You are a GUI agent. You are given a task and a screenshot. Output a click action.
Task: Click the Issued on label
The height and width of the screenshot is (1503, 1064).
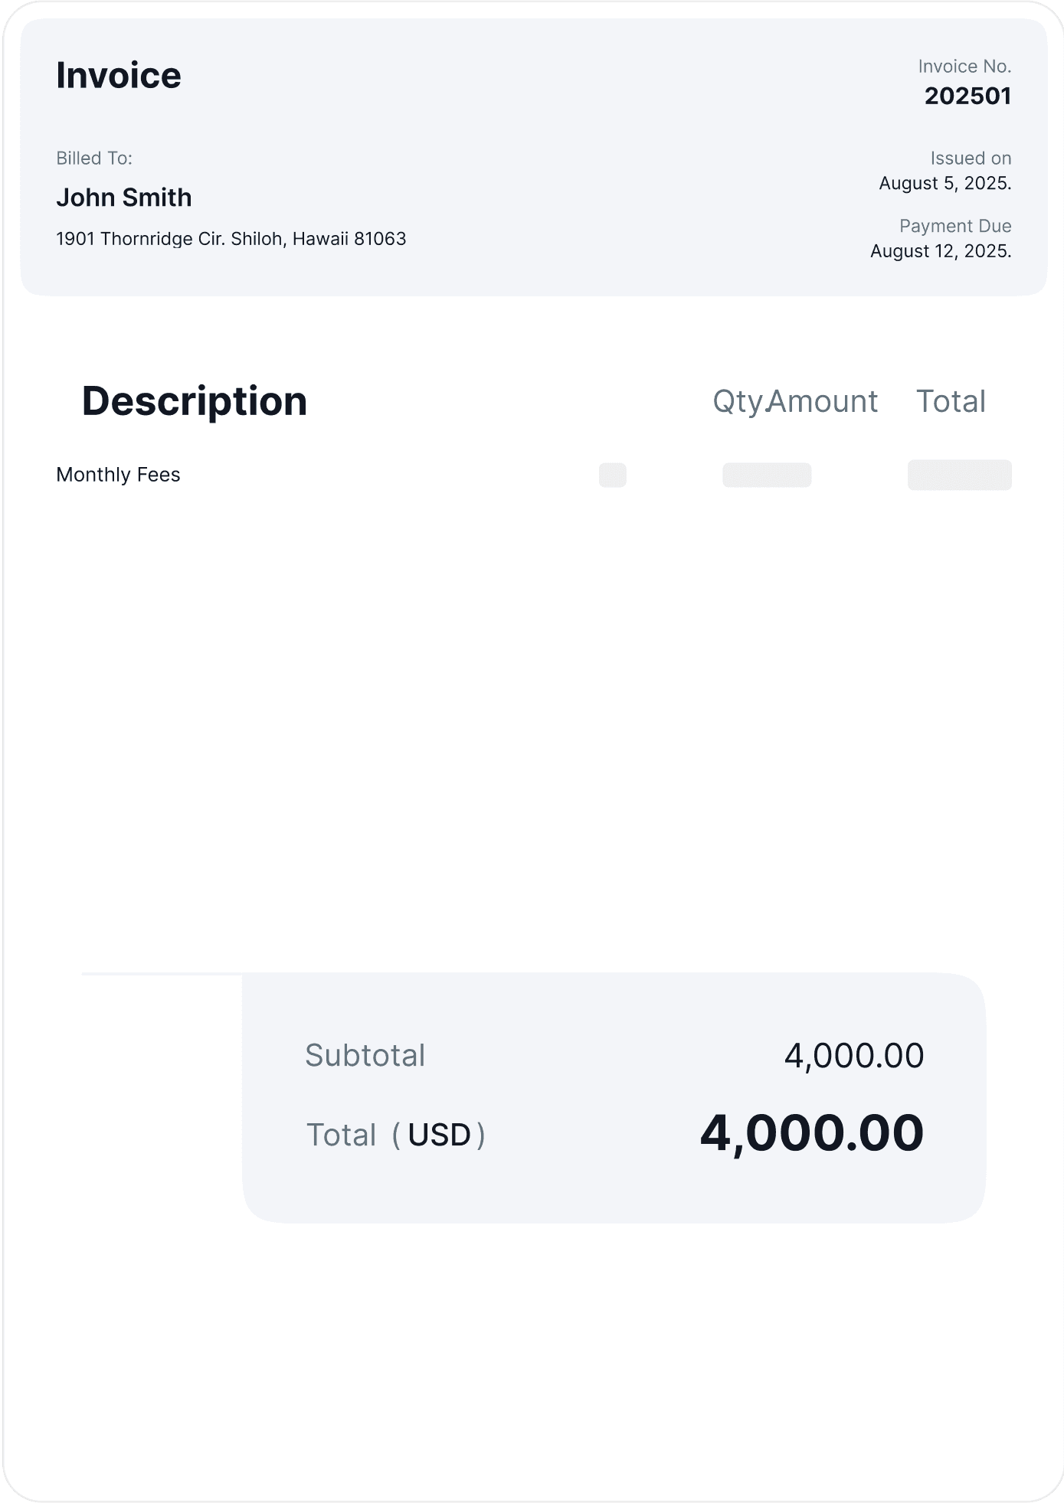point(971,158)
